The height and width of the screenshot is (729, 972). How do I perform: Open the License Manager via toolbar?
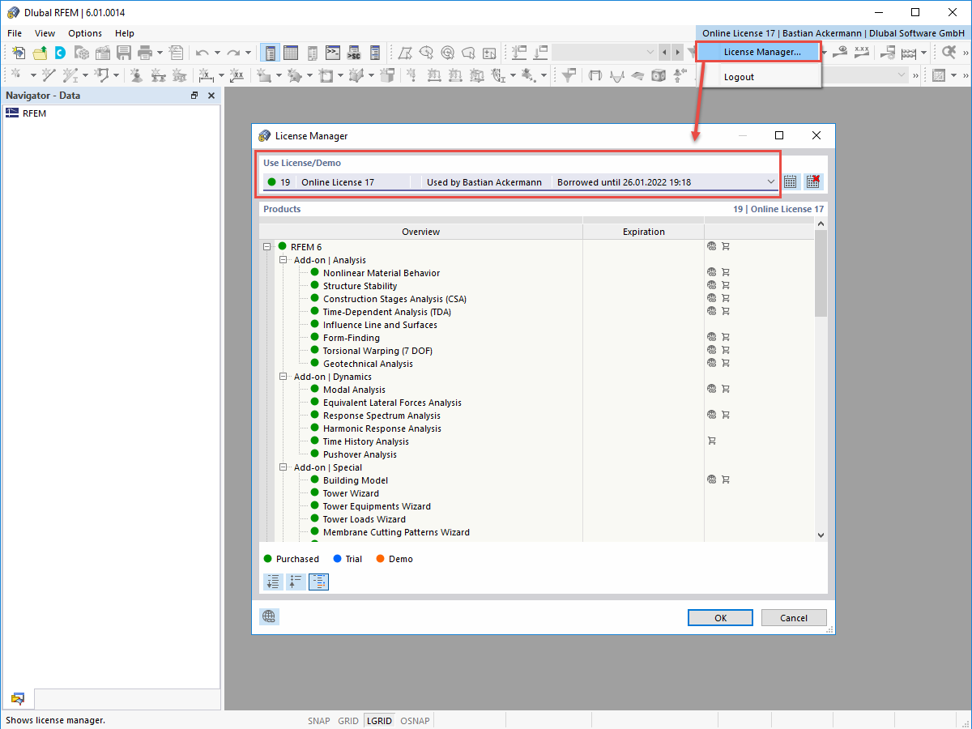[x=757, y=51]
